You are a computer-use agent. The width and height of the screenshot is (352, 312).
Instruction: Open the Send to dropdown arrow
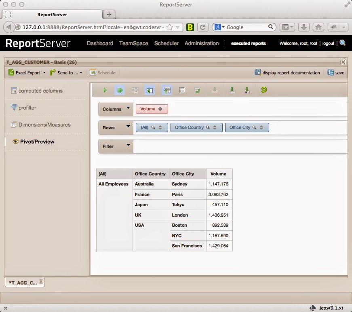pyautogui.click(x=81, y=72)
